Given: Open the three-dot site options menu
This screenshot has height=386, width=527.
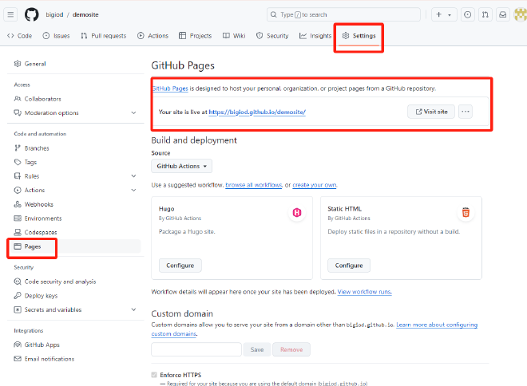Looking at the screenshot, I should (x=466, y=112).
